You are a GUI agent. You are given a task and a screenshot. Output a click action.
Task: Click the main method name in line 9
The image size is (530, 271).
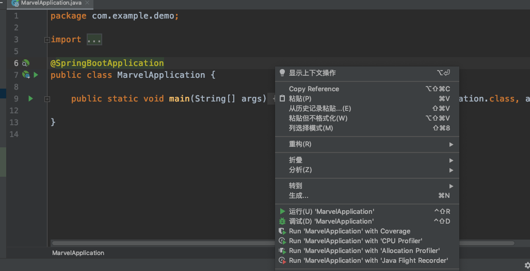(x=179, y=98)
